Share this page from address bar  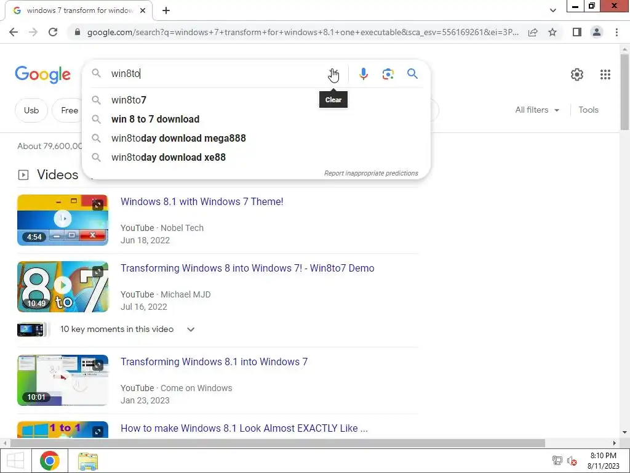(x=533, y=32)
